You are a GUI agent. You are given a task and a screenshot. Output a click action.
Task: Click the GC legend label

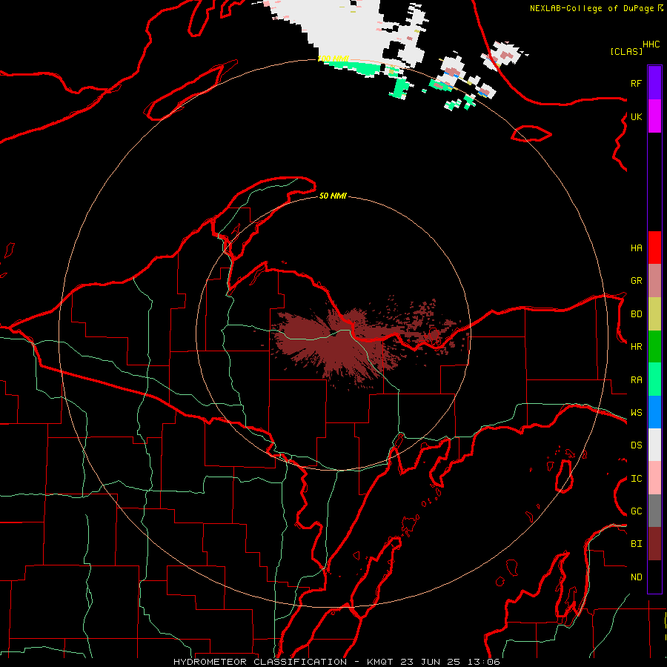coord(636,511)
